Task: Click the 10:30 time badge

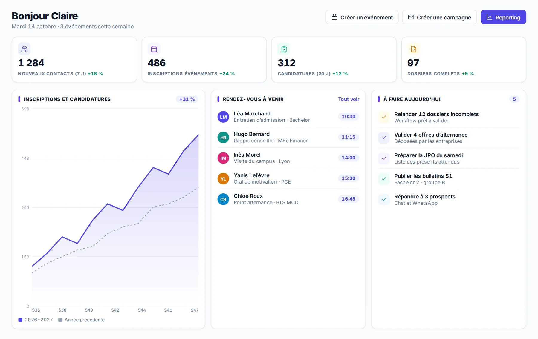Action: pos(349,117)
